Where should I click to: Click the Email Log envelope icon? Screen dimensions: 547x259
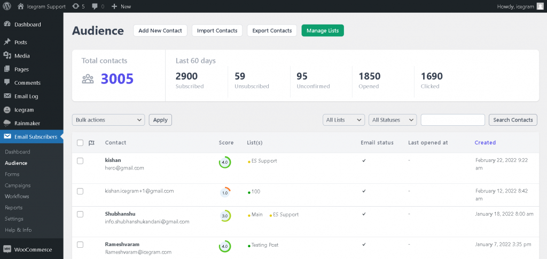coord(7,96)
